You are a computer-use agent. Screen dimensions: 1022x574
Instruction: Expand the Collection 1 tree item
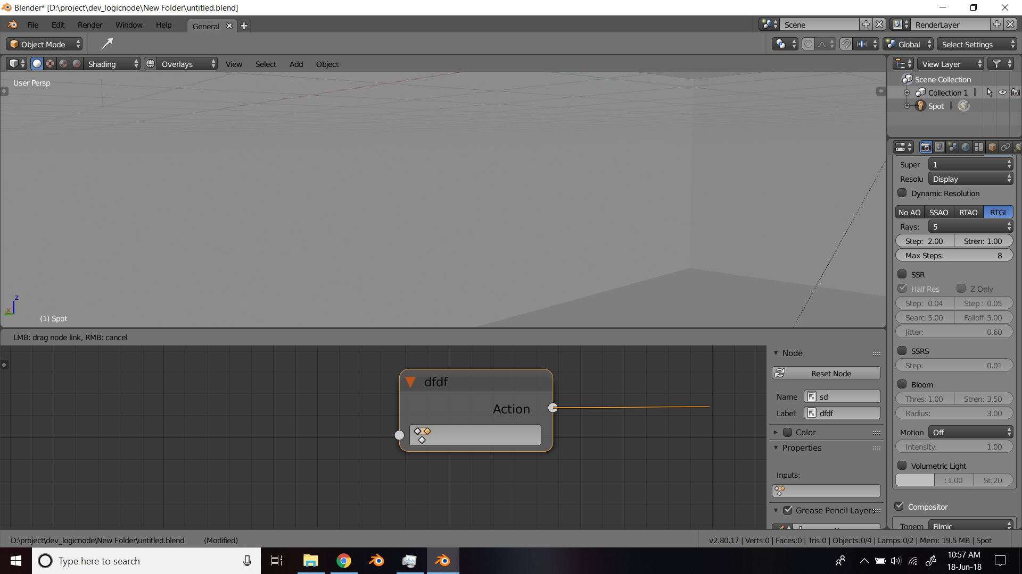908,92
